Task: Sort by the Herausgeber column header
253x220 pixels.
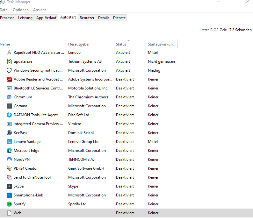Action: click(90, 44)
